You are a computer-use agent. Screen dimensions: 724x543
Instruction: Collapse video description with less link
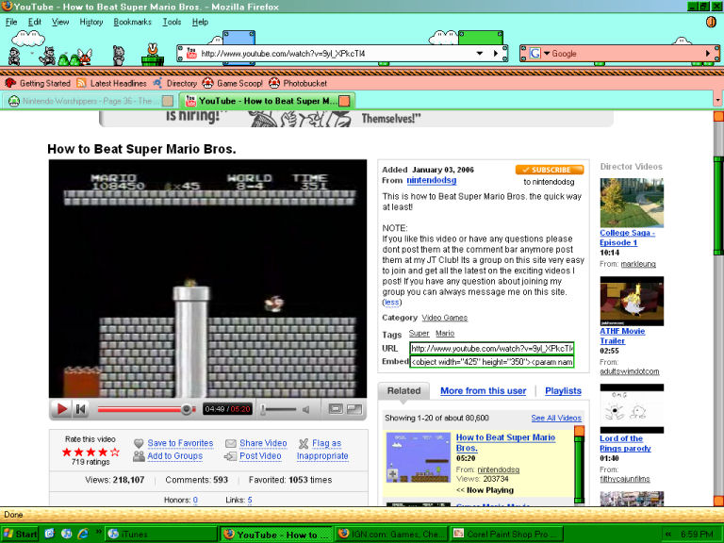tap(391, 303)
